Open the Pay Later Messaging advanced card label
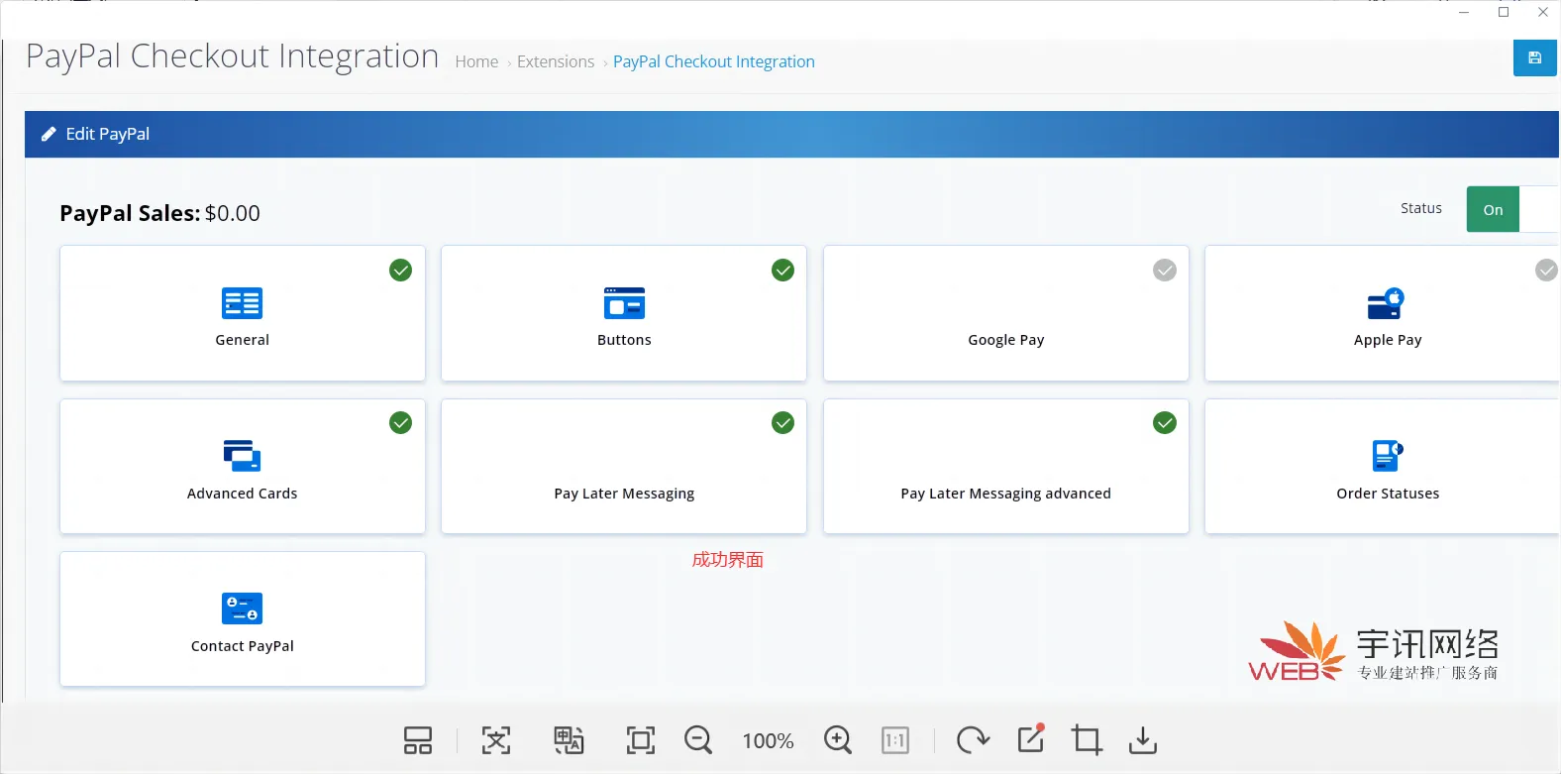Image resolution: width=1561 pixels, height=774 pixels. [1005, 494]
